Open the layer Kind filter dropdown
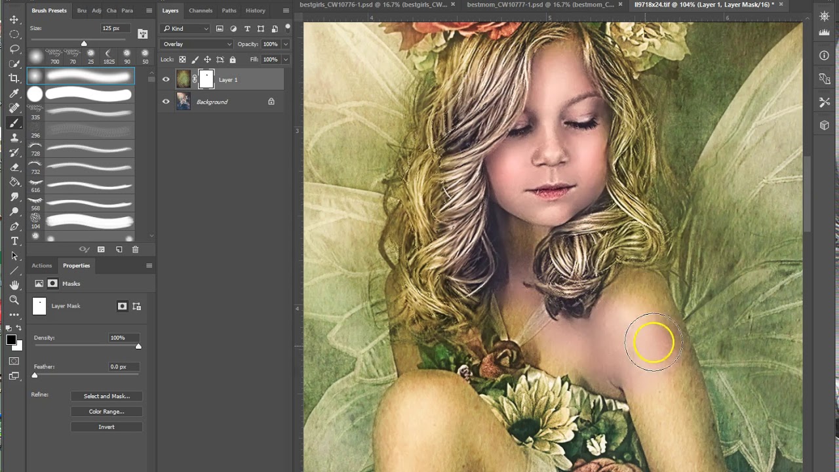This screenshot has width=839, height=472. 186,29
